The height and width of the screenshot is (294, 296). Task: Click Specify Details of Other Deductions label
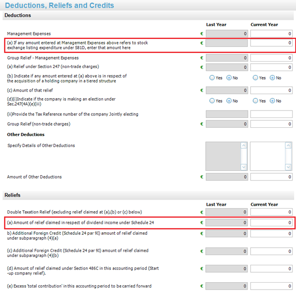point(41,146)
